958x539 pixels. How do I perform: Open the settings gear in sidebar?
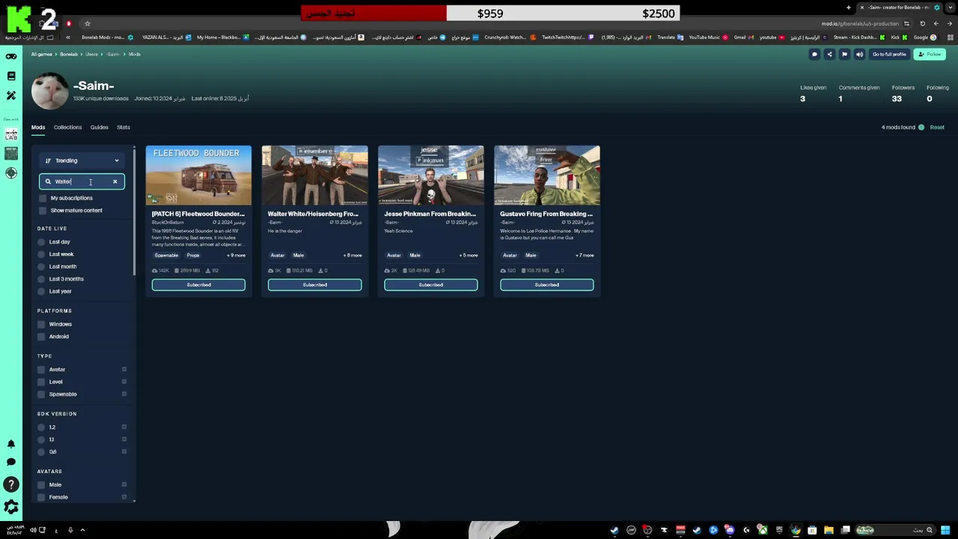pyautogui.click(x=11, y=507)
